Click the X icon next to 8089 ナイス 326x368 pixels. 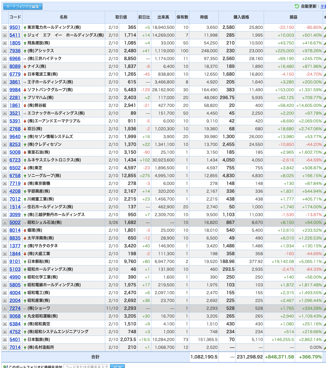pyautogui.click(x=5, y=66)
